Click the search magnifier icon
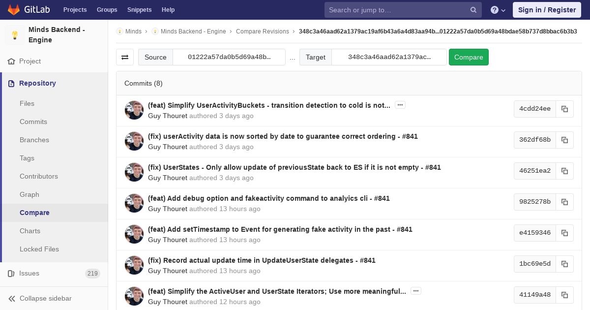Viewport: 590px width, 310px height. pyautogui.click(x=473, y=10)
